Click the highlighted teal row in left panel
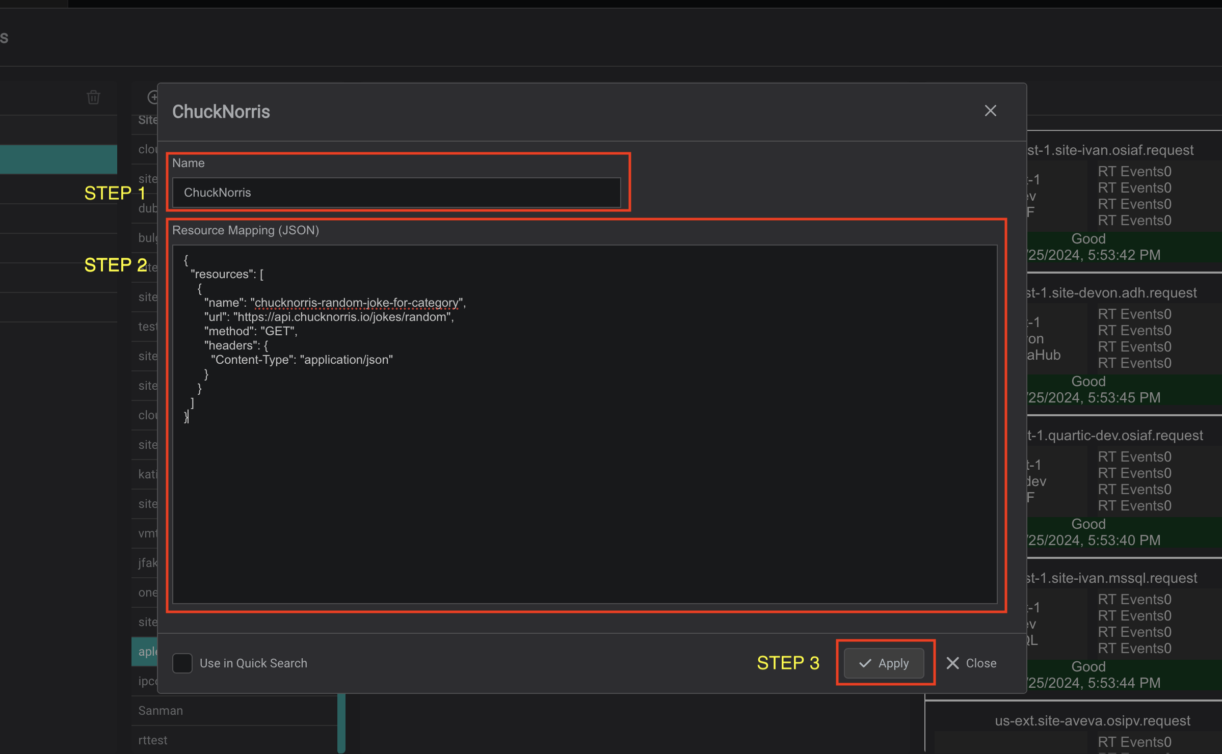 [x=59, y=159]
